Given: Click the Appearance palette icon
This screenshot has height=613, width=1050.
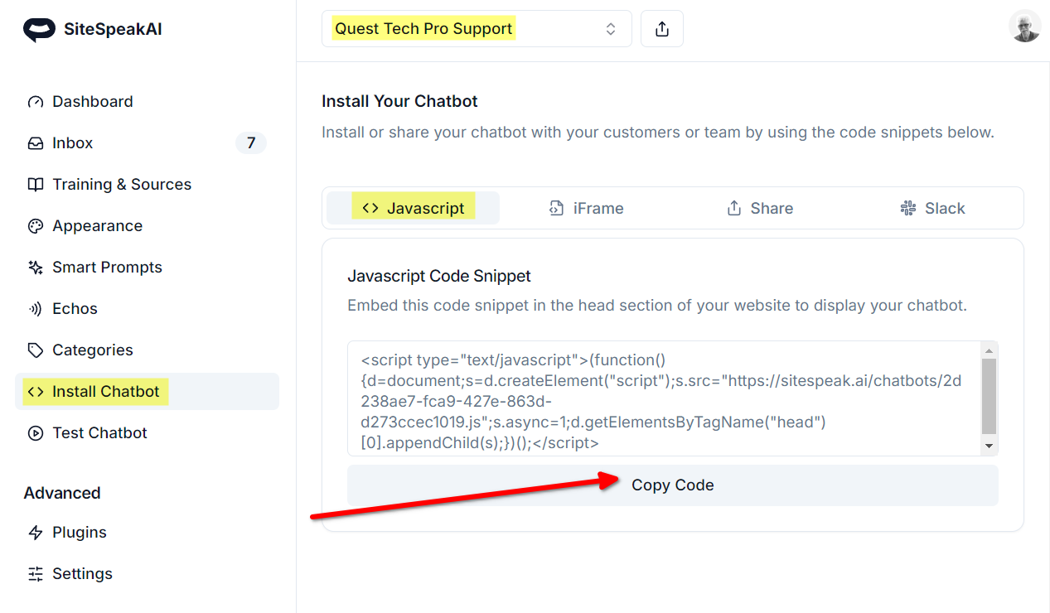Looking at the screenshot, I should click(35, 226).
